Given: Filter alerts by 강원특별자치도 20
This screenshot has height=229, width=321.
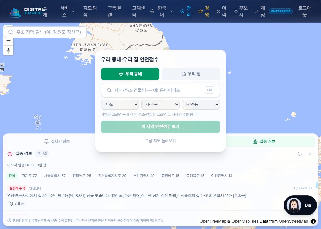Looking at the screenshot, I should tap(112, 176).
